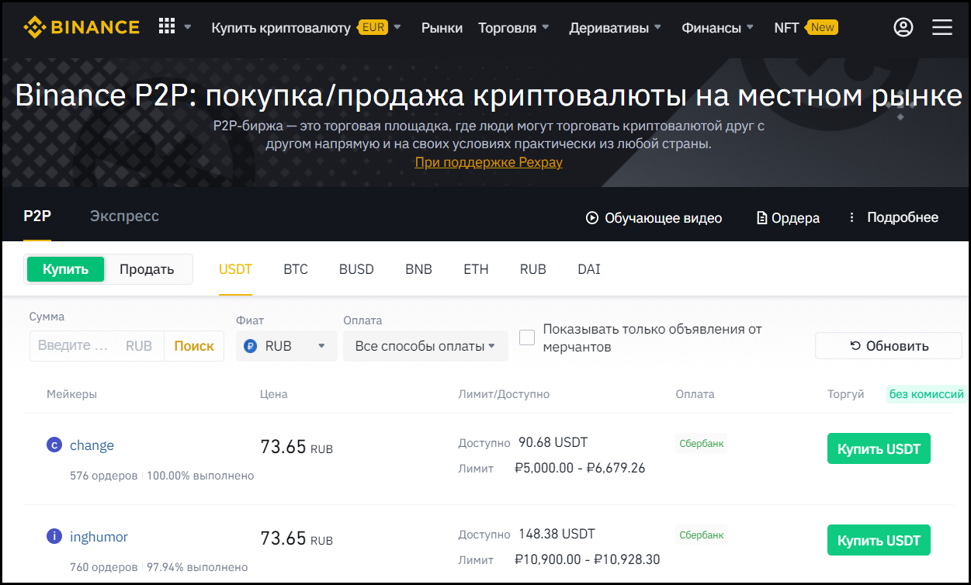Click Сбербанк payment tag in inghumor row
The width and height of the screenshot is (971, 585).
[702, 535]
